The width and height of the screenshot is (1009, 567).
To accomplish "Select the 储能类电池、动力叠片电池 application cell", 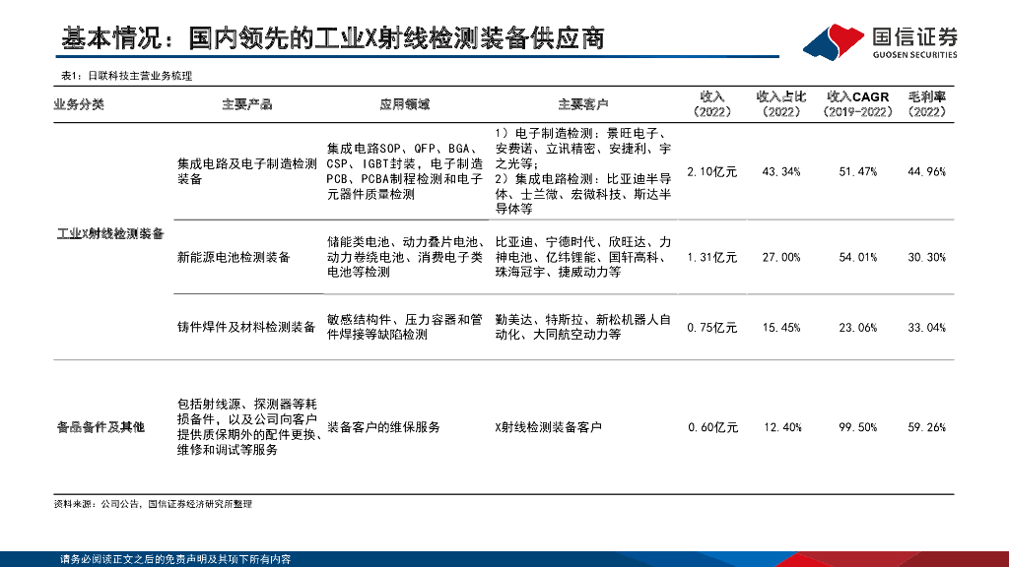I will point(405,257).
